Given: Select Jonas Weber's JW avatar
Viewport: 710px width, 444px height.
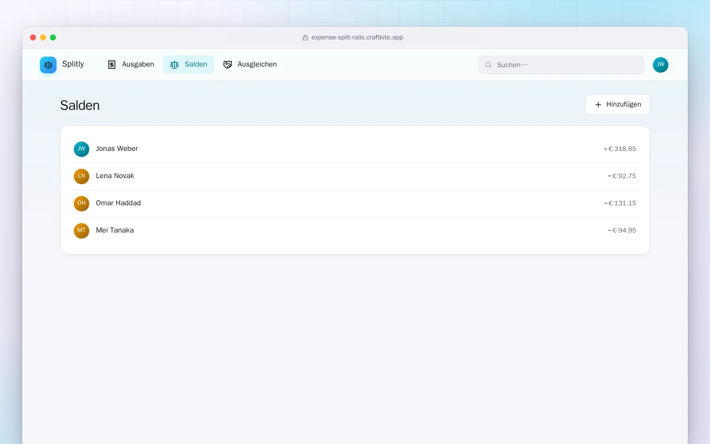Looking at the screenshot, I should pos(82,149).
